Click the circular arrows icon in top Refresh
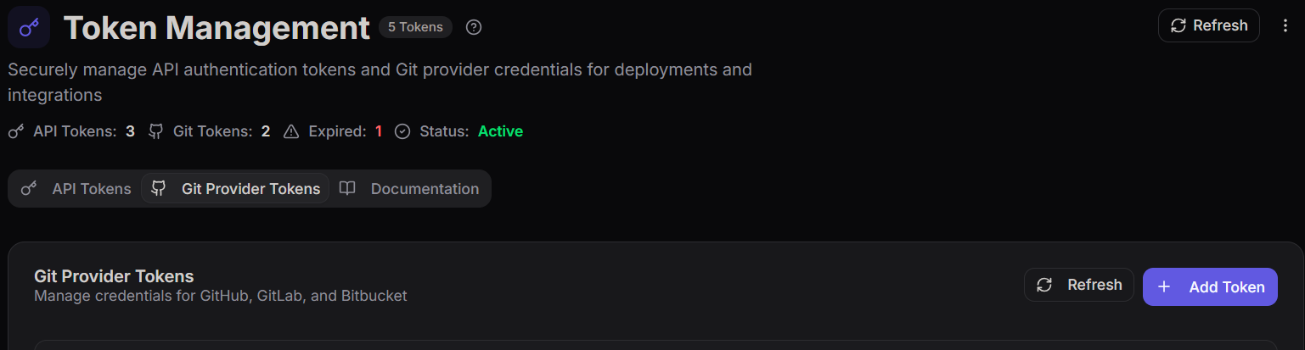Image resolution: width=1305 pixels, height=350 pixels. click(x=1178, y=25)
